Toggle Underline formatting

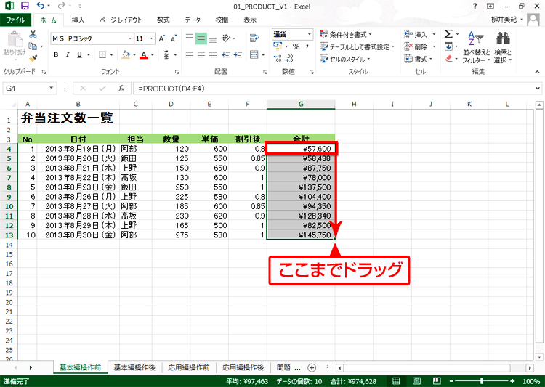[x=80, y=54]
